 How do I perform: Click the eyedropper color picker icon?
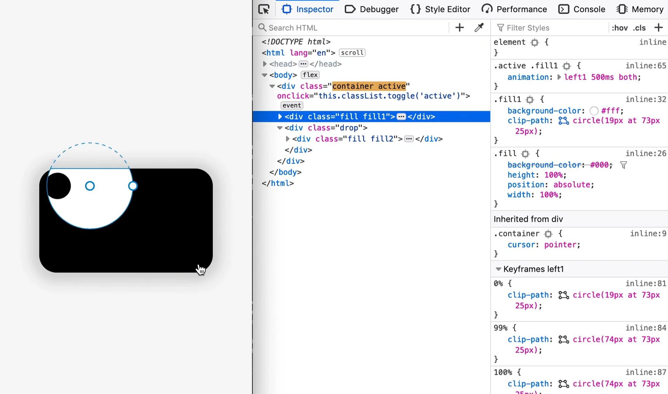[x=479, y=27]
